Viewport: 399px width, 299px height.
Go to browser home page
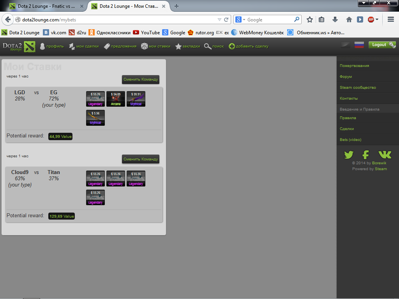(x=349, y=19)
